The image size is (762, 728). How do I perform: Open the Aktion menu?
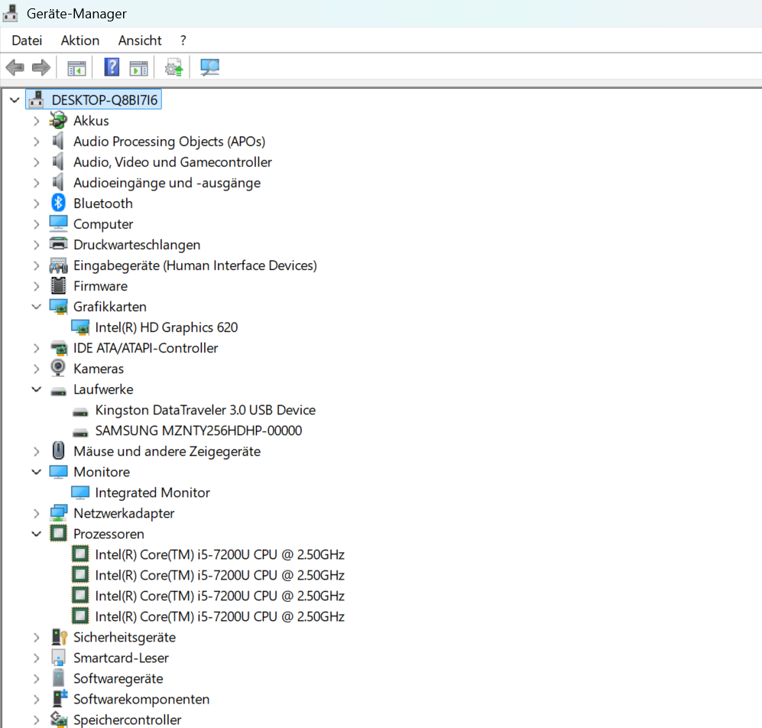point(80,41)
